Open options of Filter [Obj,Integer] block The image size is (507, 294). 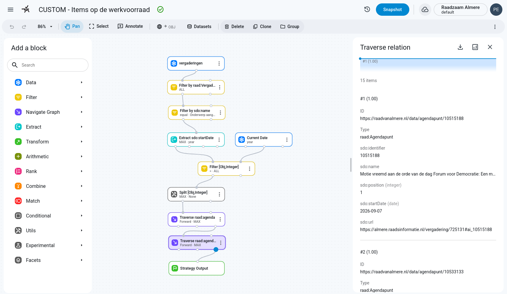pyautogui.click(x=249, y=169)
